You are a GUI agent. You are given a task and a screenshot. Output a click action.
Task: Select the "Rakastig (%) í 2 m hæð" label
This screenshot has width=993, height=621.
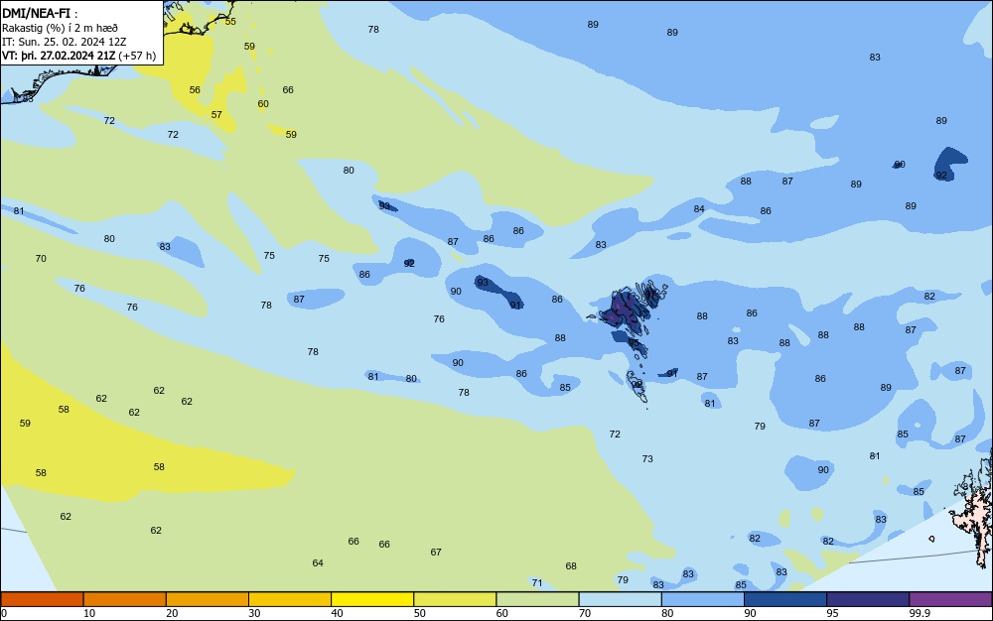pyautogui.click(x=60, y=28)
